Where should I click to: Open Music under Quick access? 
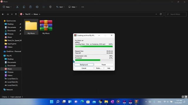point(10,37)
